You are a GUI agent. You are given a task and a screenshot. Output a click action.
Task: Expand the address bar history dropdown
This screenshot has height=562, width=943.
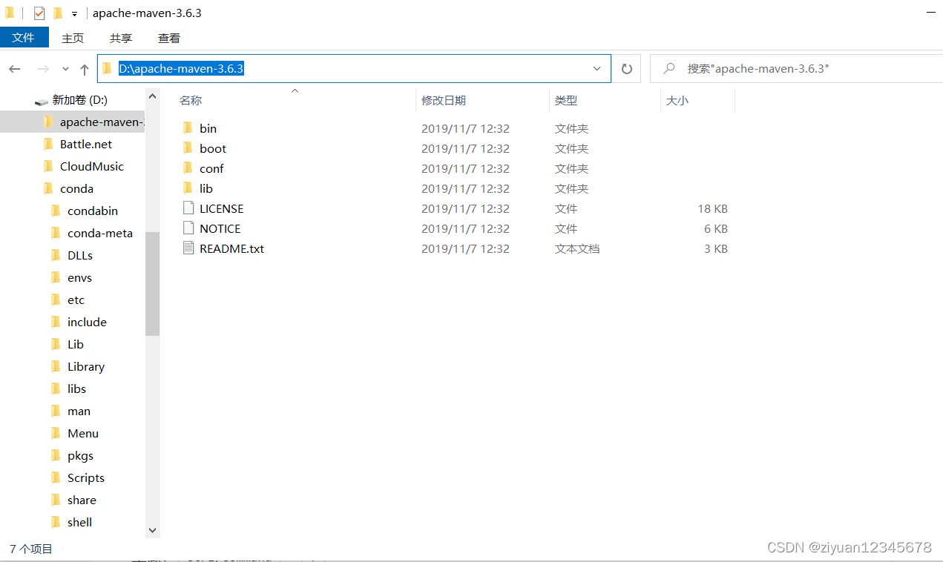click(597, 68)
